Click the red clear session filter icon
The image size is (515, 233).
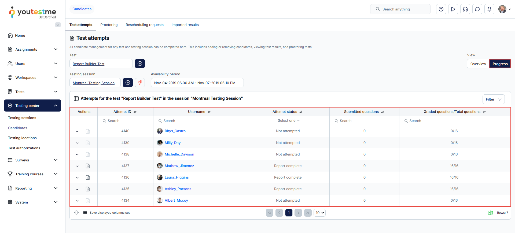(140, 83)
